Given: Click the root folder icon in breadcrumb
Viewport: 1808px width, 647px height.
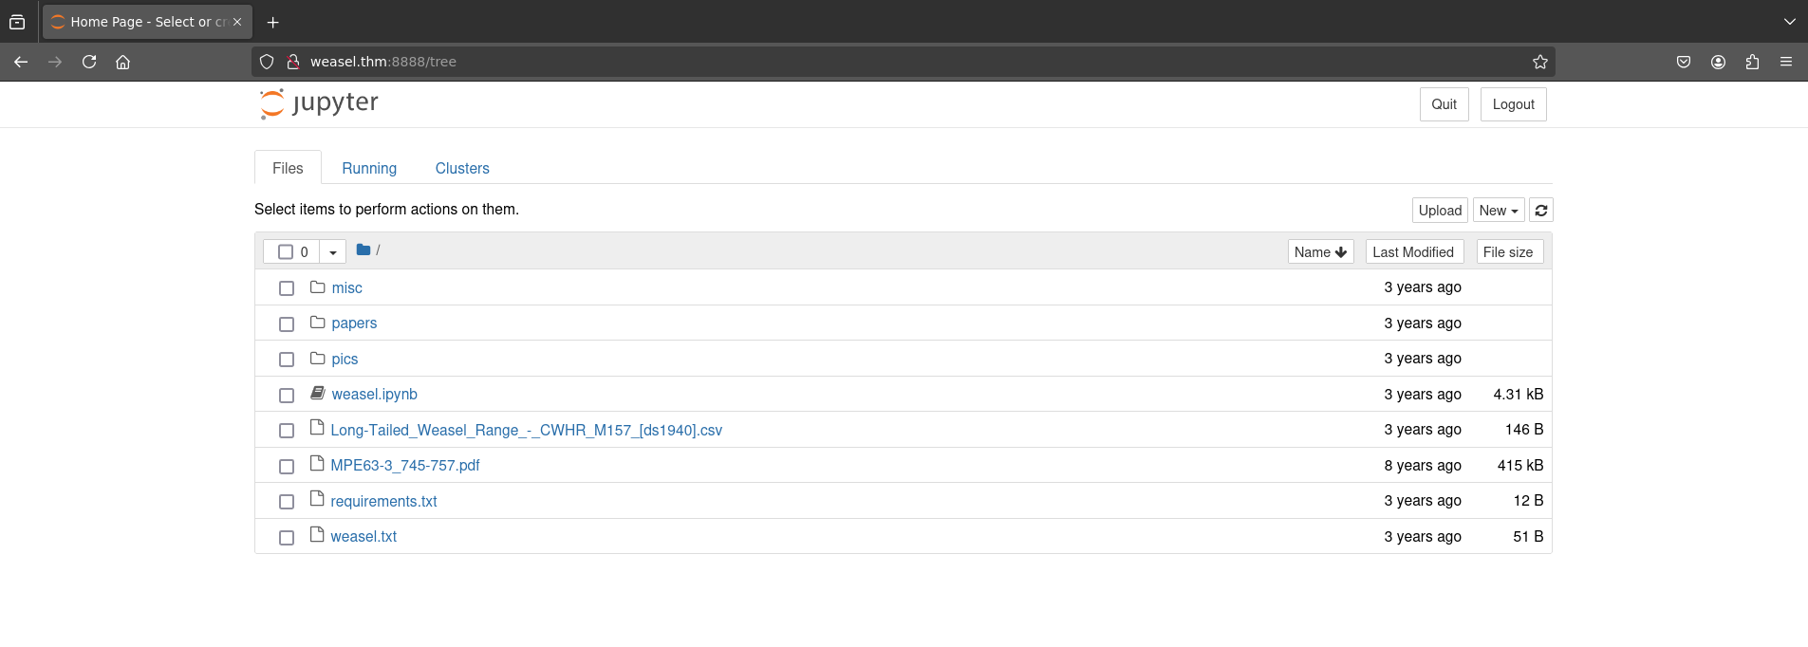Looking at the screenshot, I should (x=363, y=250).
